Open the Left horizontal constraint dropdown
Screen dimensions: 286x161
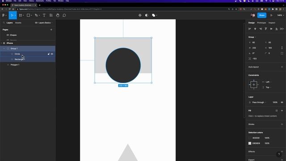click(x=266, y=82)
